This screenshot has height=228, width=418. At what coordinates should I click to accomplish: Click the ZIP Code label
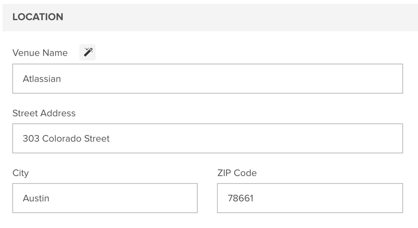[x=237, y=173]
